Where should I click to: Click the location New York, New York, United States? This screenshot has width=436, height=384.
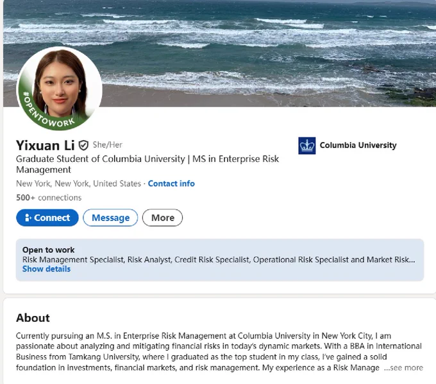pyautogui.click(x=78, y=184)
